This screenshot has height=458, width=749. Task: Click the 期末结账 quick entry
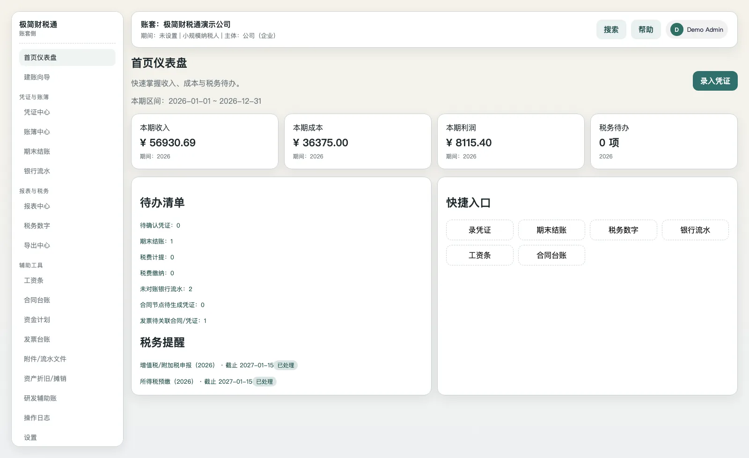(x=551, y=230)
